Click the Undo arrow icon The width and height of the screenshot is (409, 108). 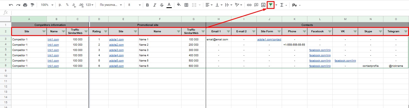point(11,5)
